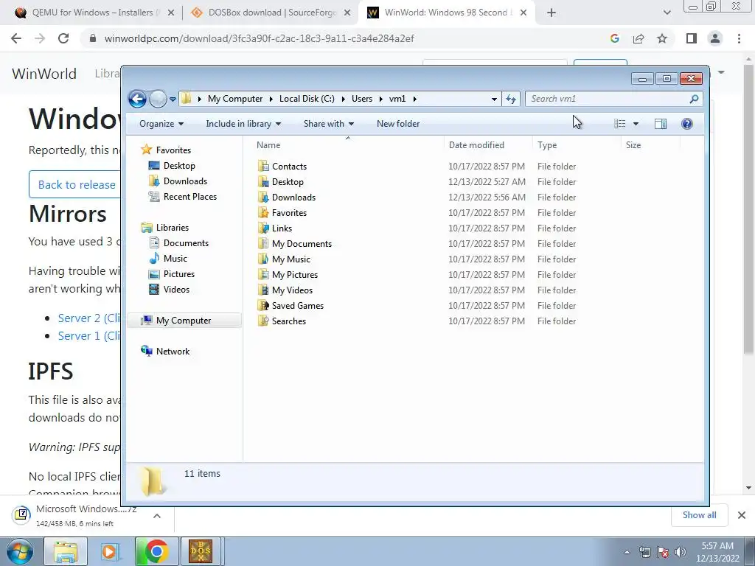The image size is (755, 566).
Task: Open Windows Start menu orb
Action: tap(20, 551)
